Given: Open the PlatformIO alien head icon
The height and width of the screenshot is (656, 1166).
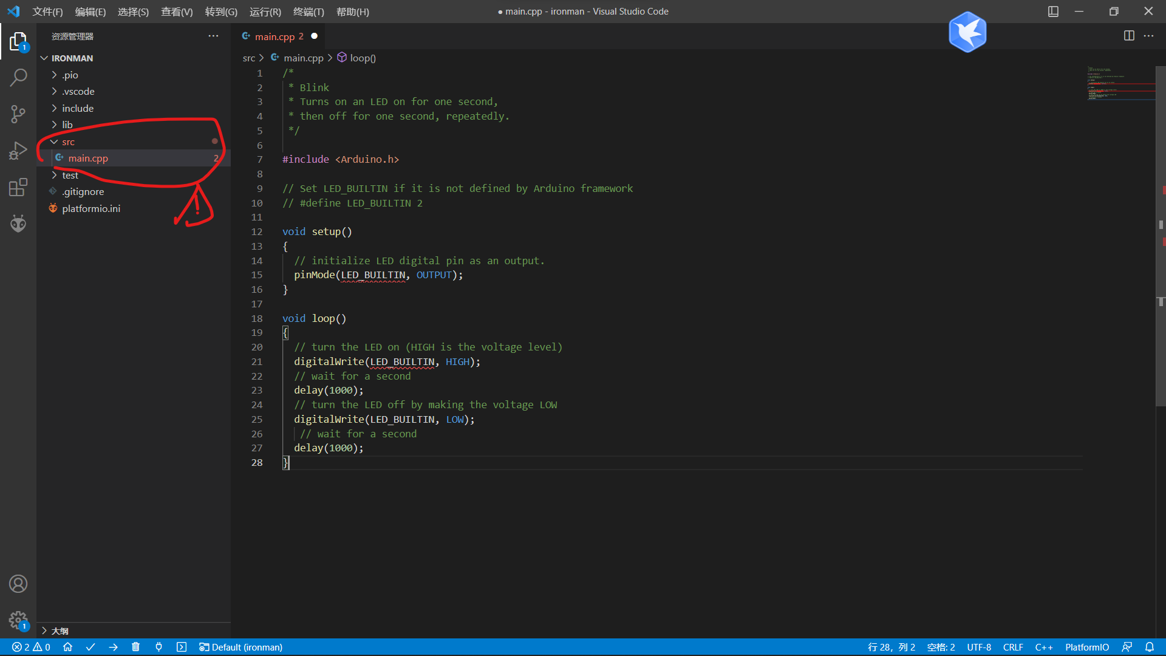Looking at the screenshot, I should pyautogui.click(x=18, y=224).
